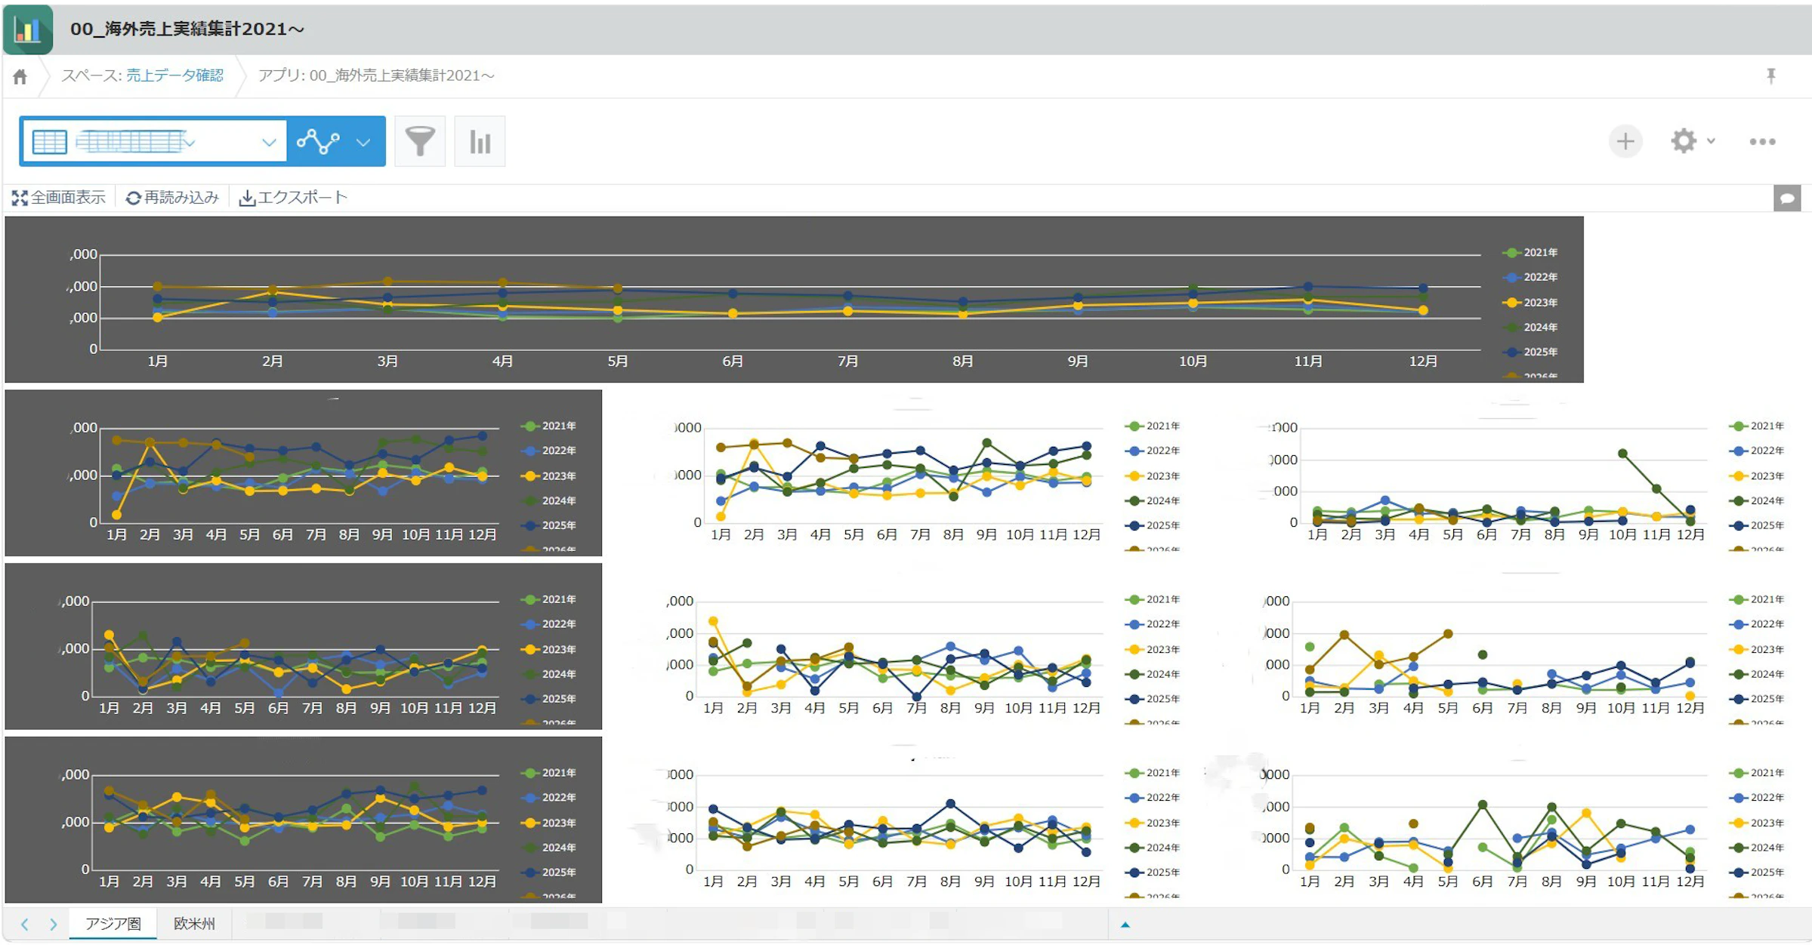Select the アジア圏 tab
1812x945 pixels.
113,924
